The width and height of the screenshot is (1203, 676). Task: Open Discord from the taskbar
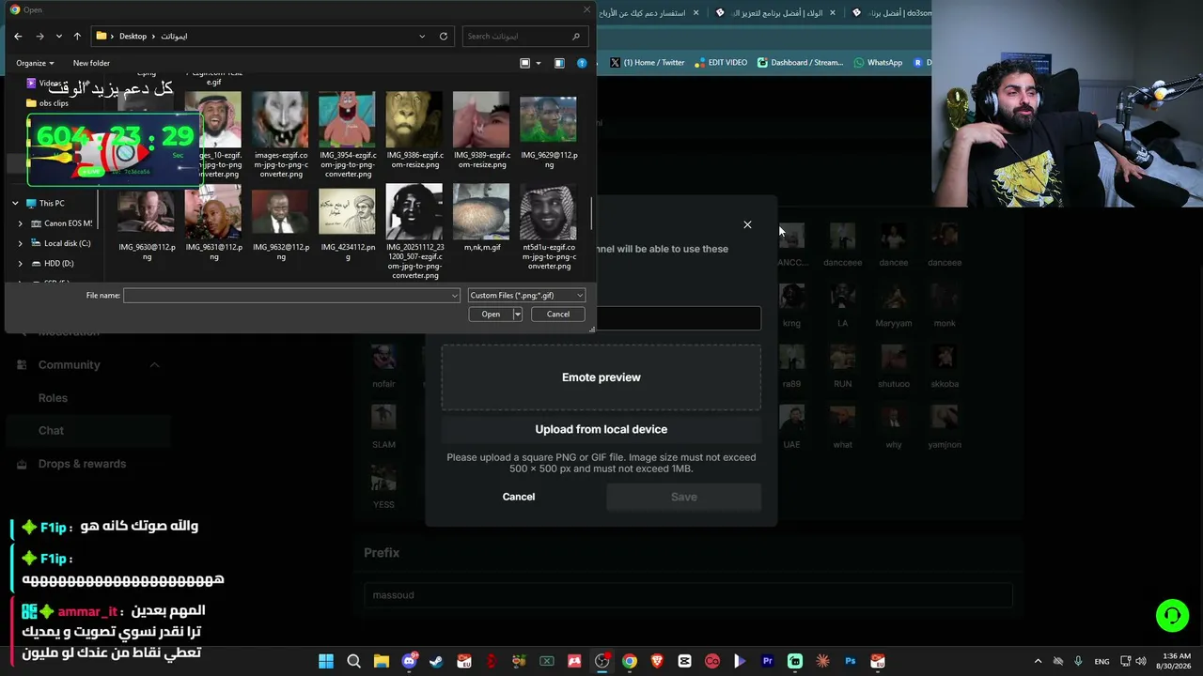tap(409, 661)
